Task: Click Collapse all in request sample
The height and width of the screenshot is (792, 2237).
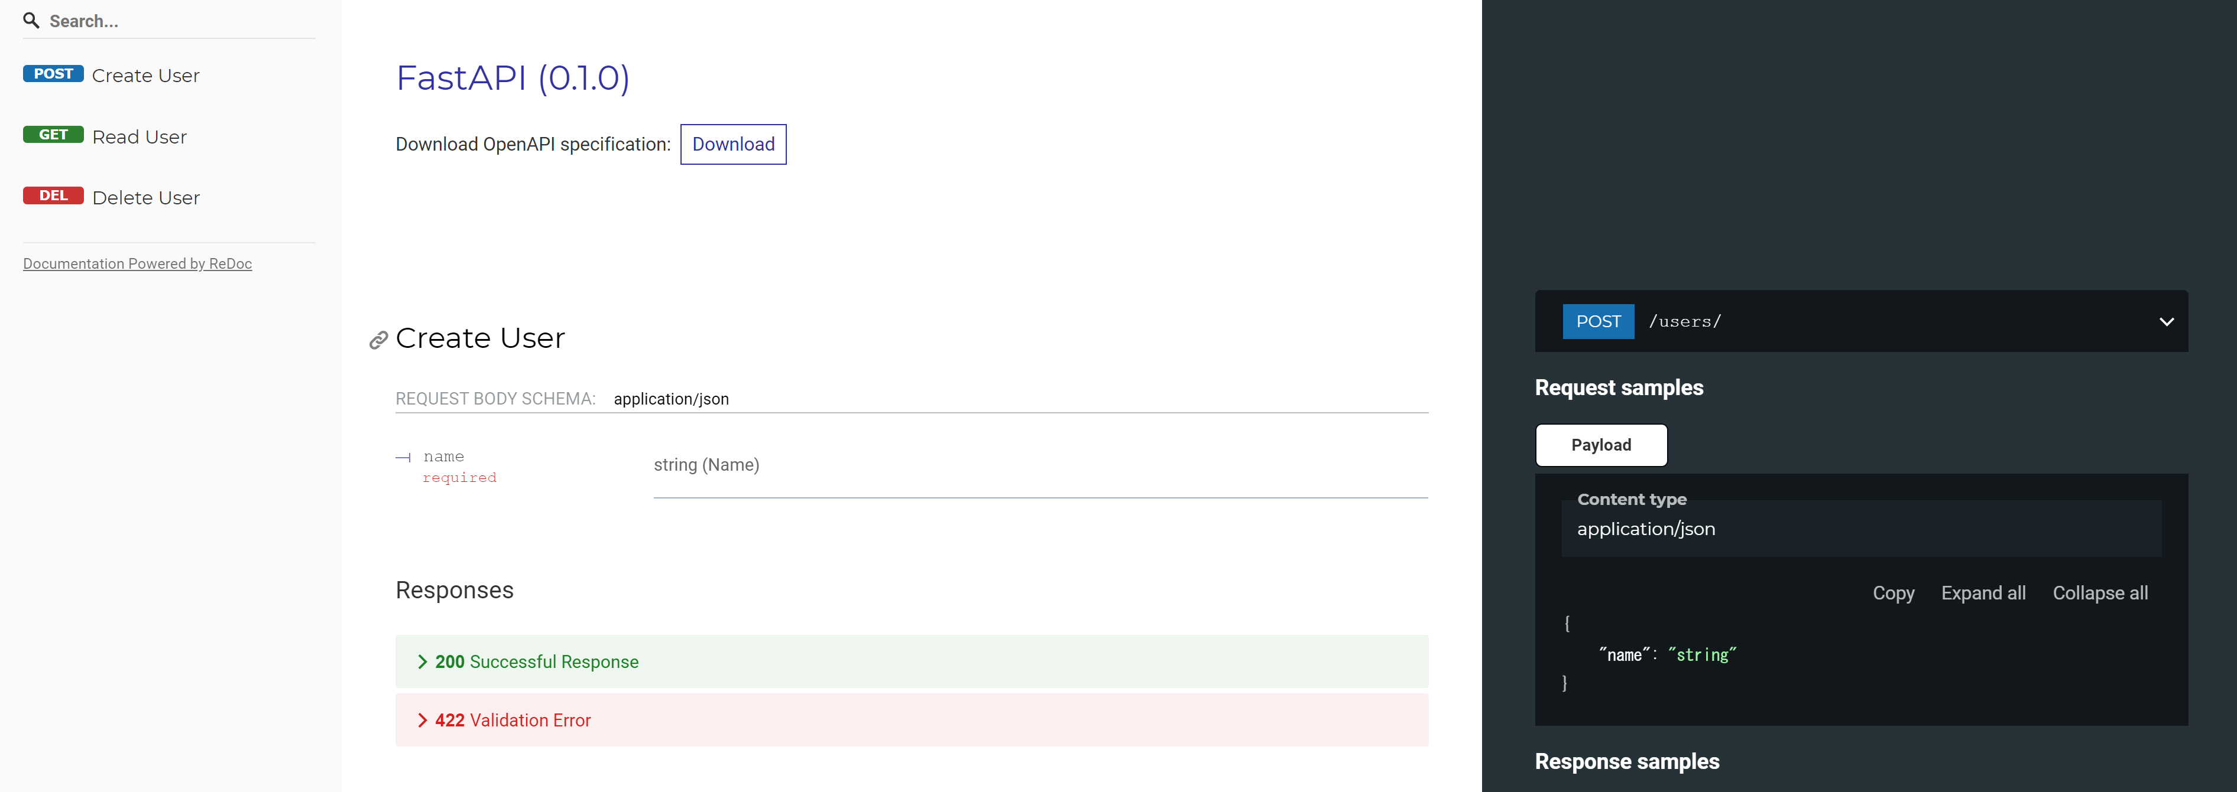Action: tap(2100, 594)
